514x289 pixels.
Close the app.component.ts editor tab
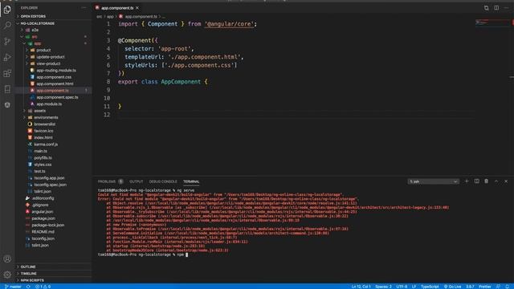tap(137, 8)
